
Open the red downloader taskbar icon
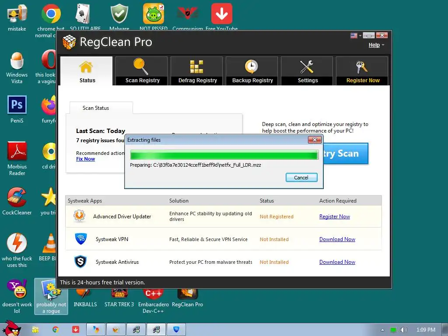click(76, 329)
